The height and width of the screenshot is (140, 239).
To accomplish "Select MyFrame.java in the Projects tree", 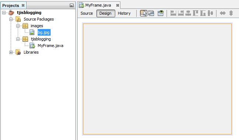I will [51, 46].
